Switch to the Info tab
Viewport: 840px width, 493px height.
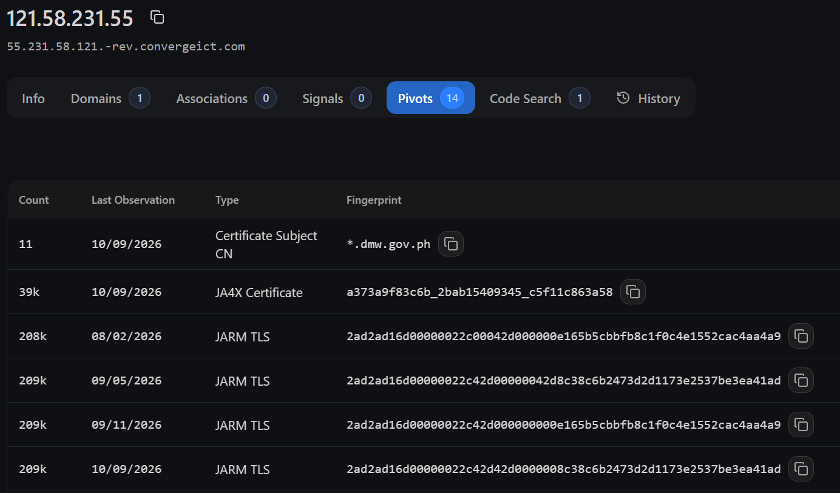(33, 98)
